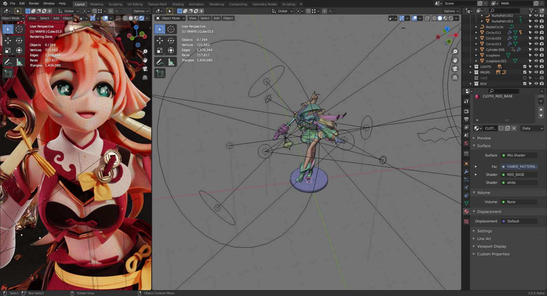Select the Move tool in left render viewport
The height and width of the screenshot is (296, 547).
pos(8,41)
